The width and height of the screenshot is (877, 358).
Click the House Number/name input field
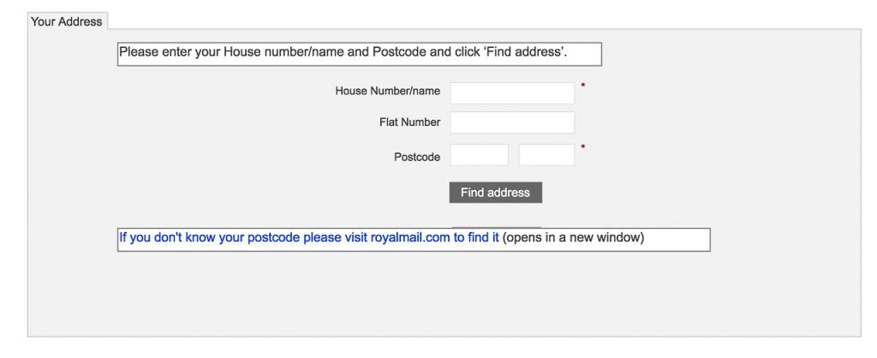pos(511,92)
